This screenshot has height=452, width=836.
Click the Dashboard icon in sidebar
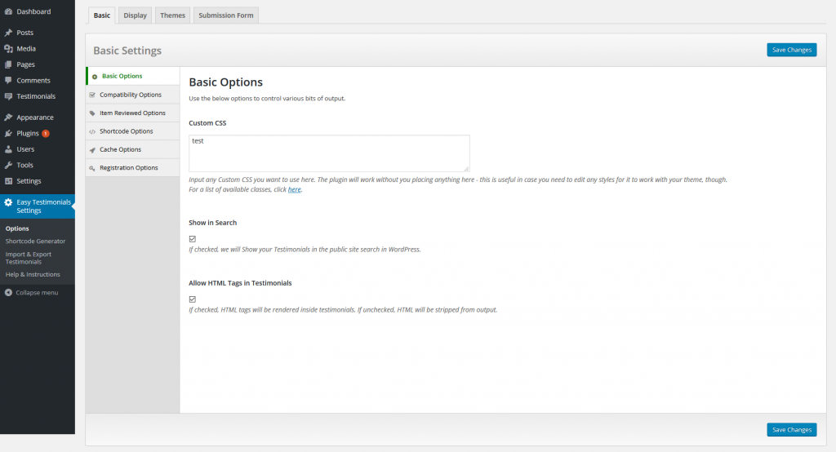tap(8, 11)
